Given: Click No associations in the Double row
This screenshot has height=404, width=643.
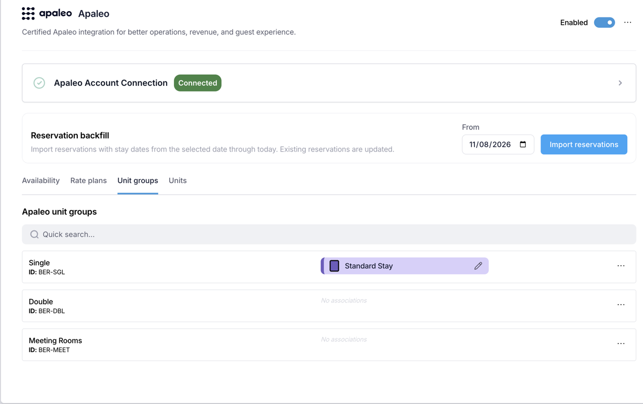Looking at the screenshot, I should coord(344,301).
